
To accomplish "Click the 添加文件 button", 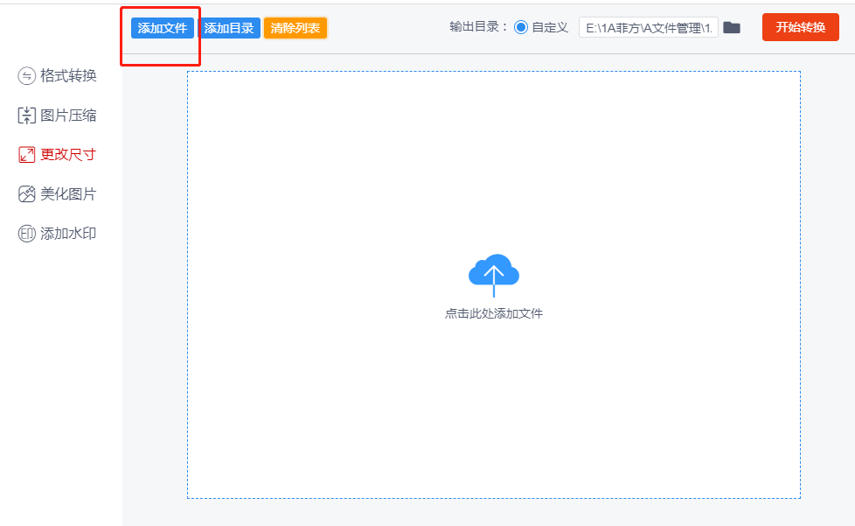I will pyautogui.click(x=163, y=28).
